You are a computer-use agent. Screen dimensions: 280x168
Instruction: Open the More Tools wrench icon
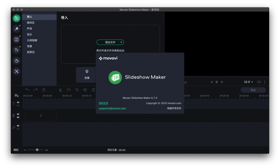point(16,71)
